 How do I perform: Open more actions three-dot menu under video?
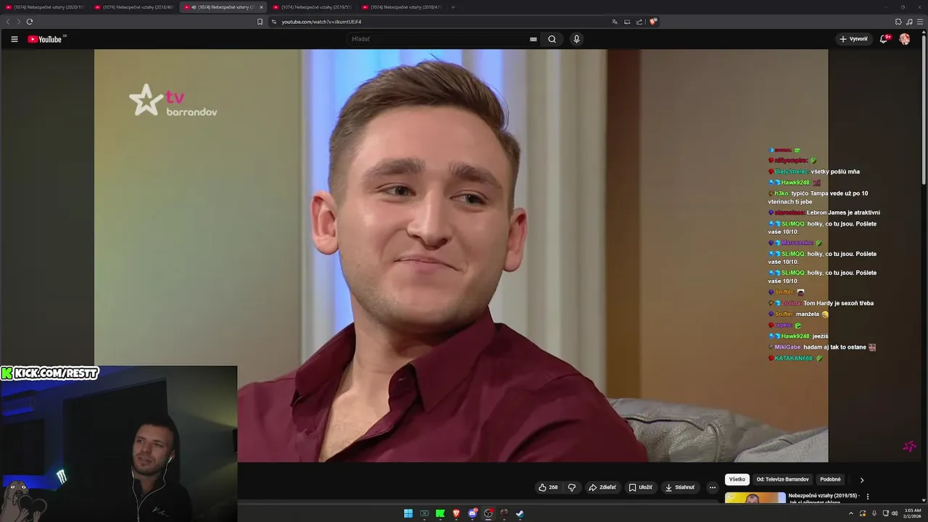click(712, 487)
